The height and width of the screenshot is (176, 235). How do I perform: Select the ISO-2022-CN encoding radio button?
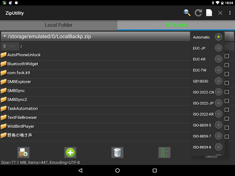tap(218, 92)
